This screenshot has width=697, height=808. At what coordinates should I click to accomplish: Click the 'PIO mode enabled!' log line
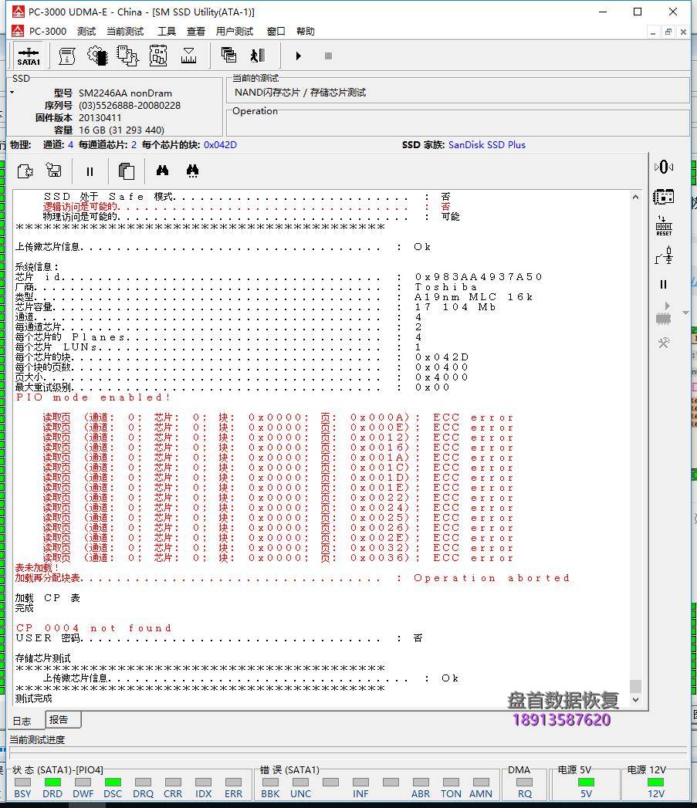tap(93, 397)
